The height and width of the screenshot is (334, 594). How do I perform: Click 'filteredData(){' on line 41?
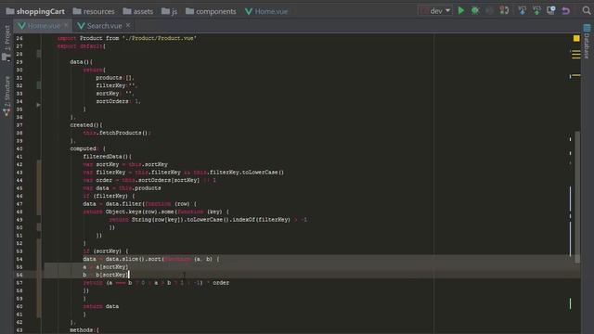108,157
